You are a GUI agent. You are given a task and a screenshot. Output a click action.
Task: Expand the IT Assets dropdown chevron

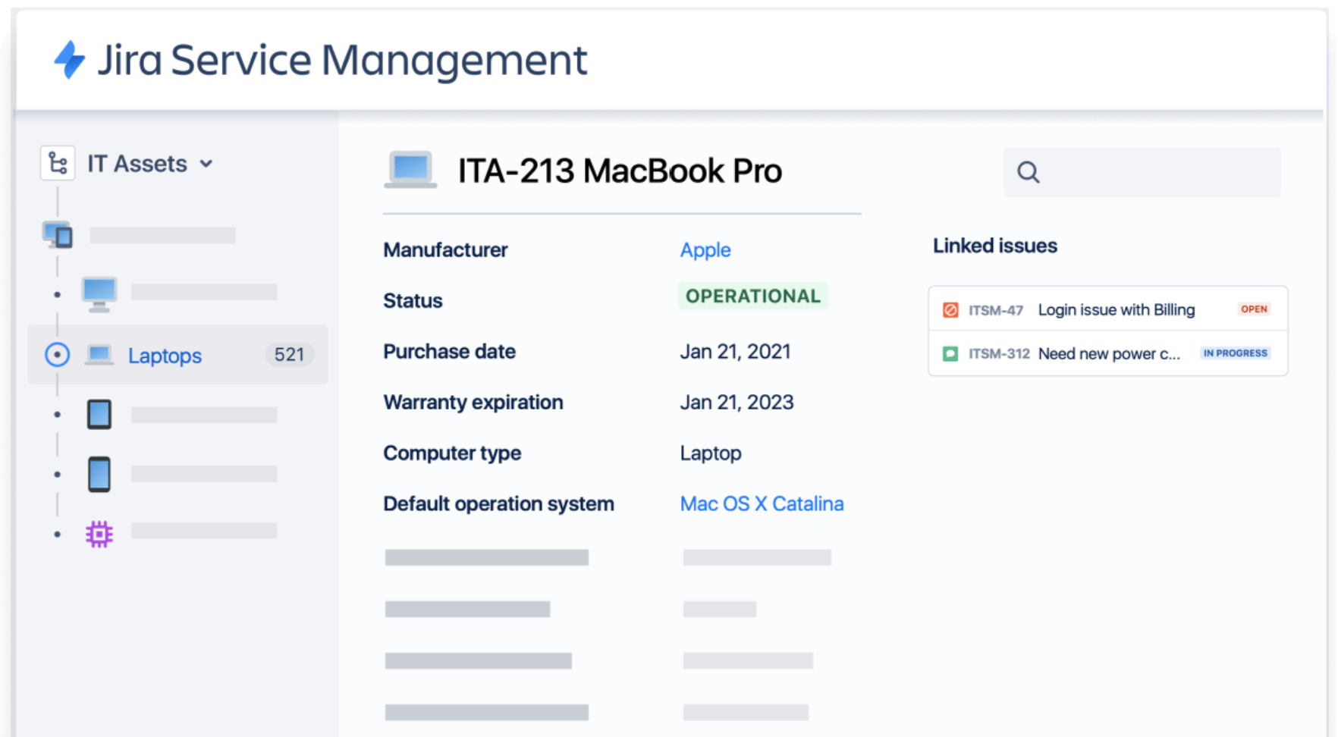[206, 164]
